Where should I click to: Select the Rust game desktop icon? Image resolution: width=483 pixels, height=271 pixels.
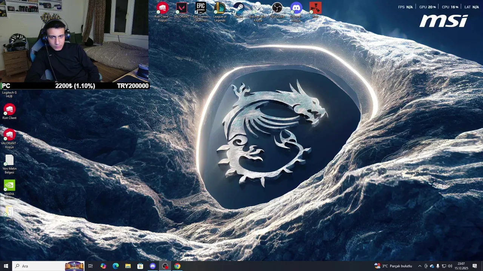[315, 10]
